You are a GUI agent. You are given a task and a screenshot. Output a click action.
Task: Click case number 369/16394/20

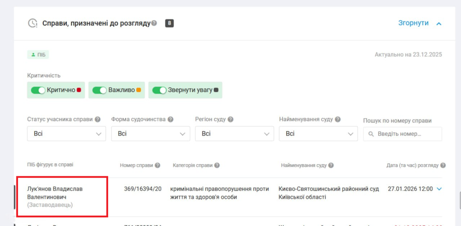click(x=142, y=189)
